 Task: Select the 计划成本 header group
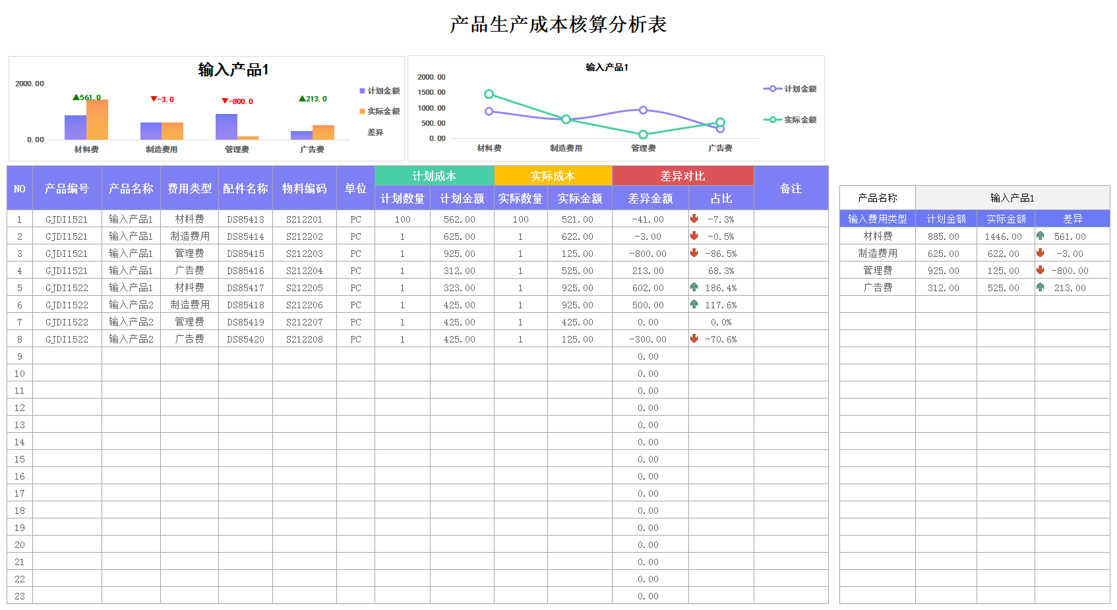coord(433,176)
